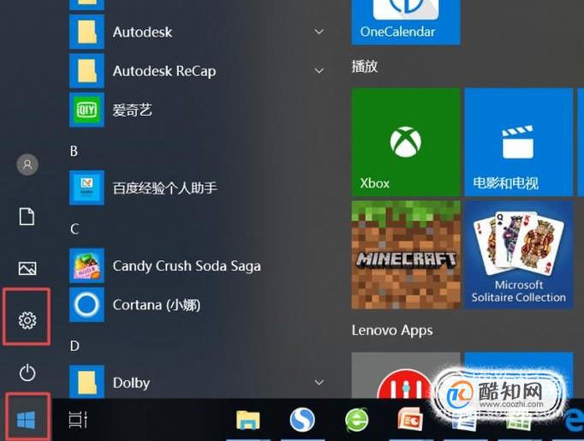Click letter D section header
Image resolution: width=584 pixels, height=441 pixels.
[74, 346]
